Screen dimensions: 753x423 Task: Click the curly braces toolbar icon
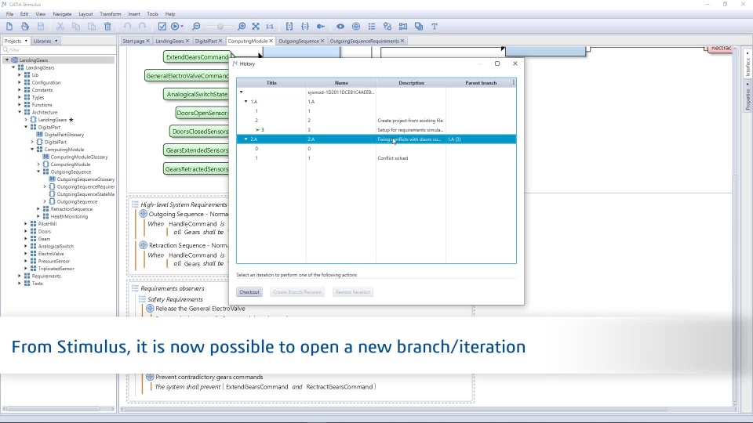(305, 27)
